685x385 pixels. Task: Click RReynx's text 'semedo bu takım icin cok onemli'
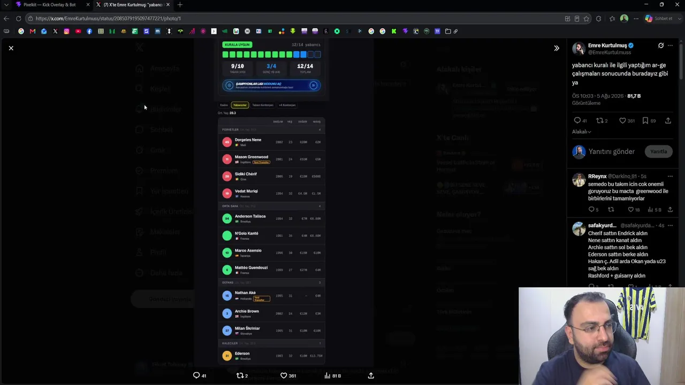click(626, 184)
